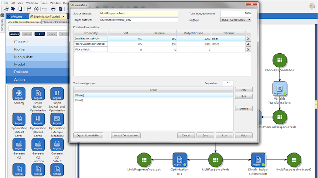Expand the Model palette section
The height and width of the screenshot is (178, 318).
[37, 65]
